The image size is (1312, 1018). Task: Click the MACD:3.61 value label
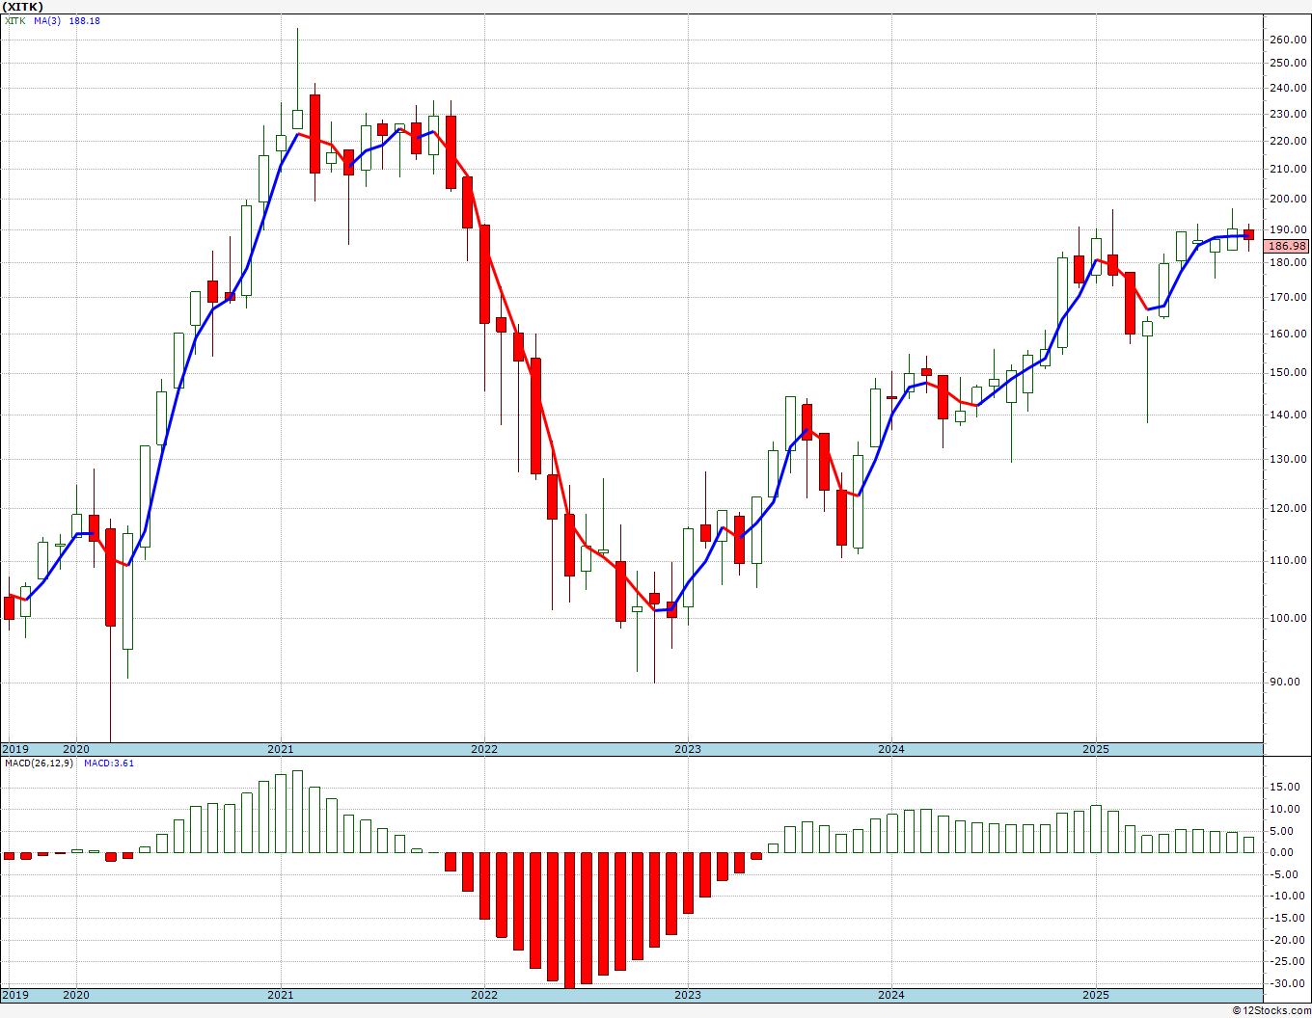coord(109,763)
